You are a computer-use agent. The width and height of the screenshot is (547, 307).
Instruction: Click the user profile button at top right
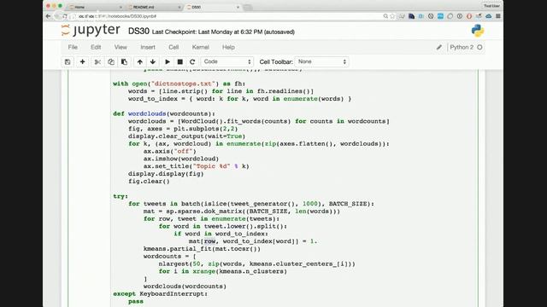492,6
